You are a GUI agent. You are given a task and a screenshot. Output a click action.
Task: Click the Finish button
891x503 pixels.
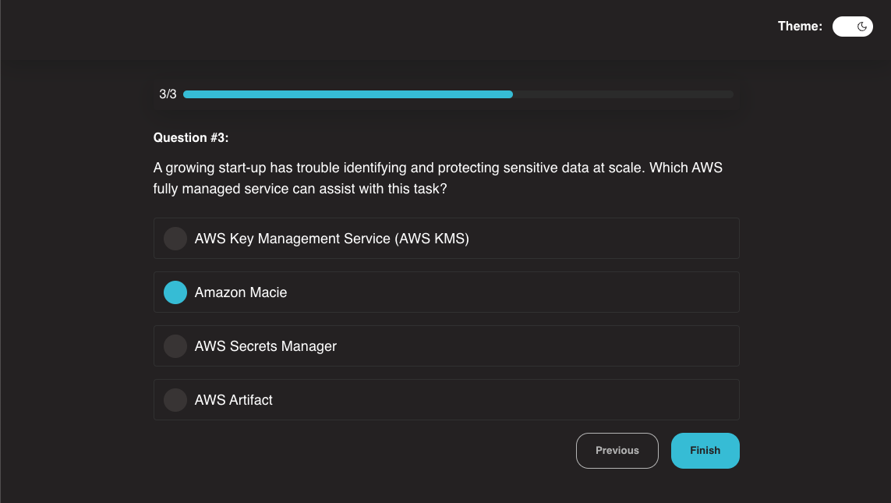(705, 451)
